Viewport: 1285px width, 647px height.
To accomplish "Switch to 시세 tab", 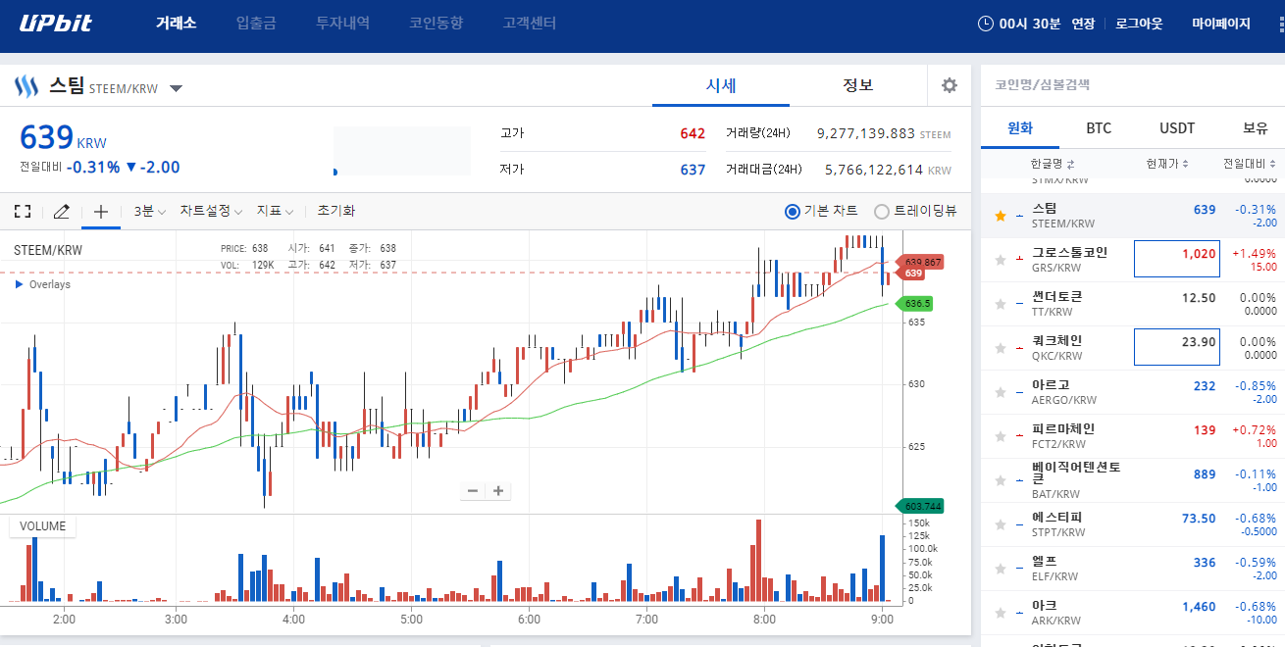I will (x=721, y=85).
